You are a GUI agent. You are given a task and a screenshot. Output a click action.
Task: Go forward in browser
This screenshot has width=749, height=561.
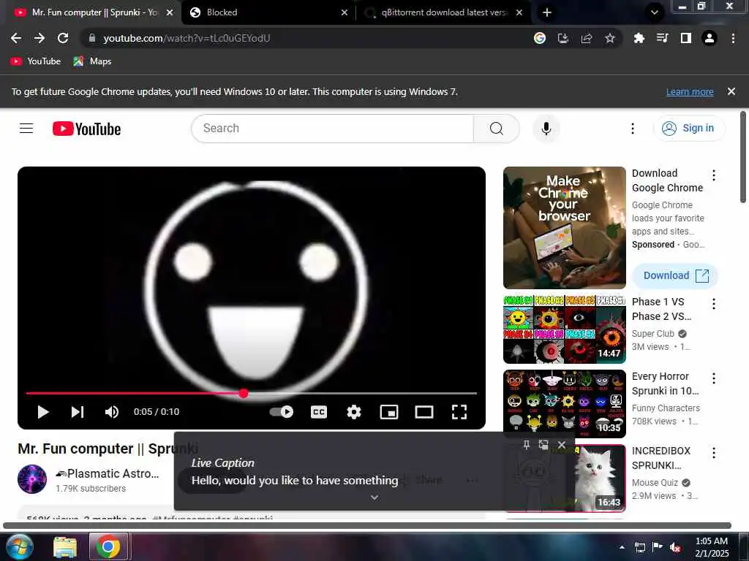39,38
